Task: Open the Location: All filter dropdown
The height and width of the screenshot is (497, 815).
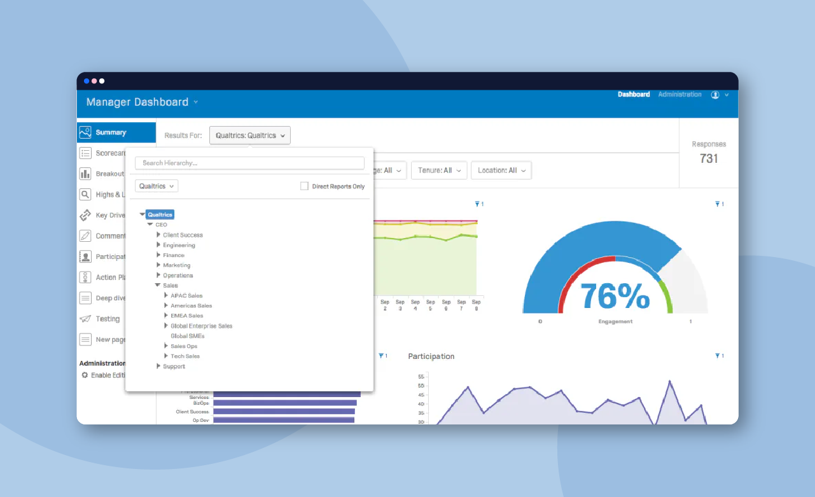Action: [501, 171]
